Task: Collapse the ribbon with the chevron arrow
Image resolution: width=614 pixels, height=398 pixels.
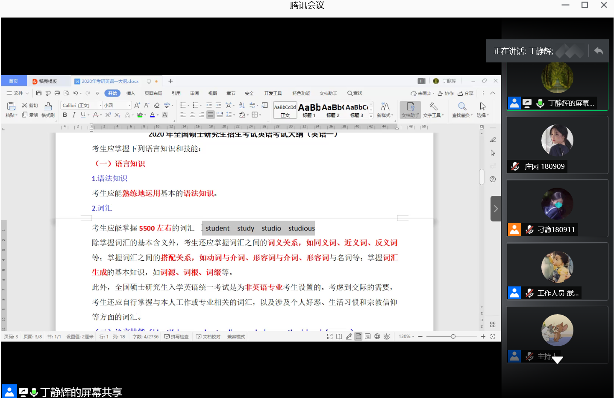Action: tap(493, 93)
